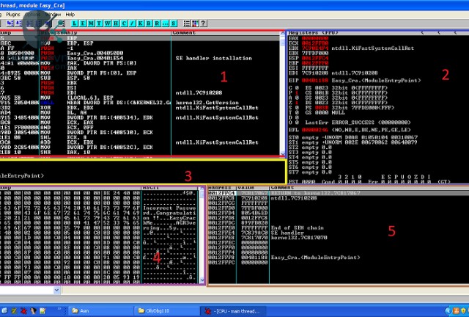
Task: Click the Step into toolbar icon
Action: pyautogui.click(x=10, y=23)
